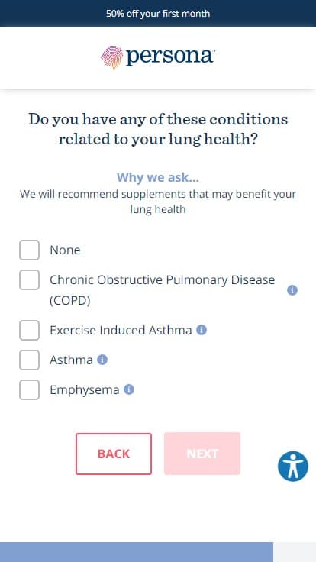Image resolution: width=316 pixels, height=562 pixels.
Task: Click the Persona fingerprint logo icon
Action: point(111,57)
